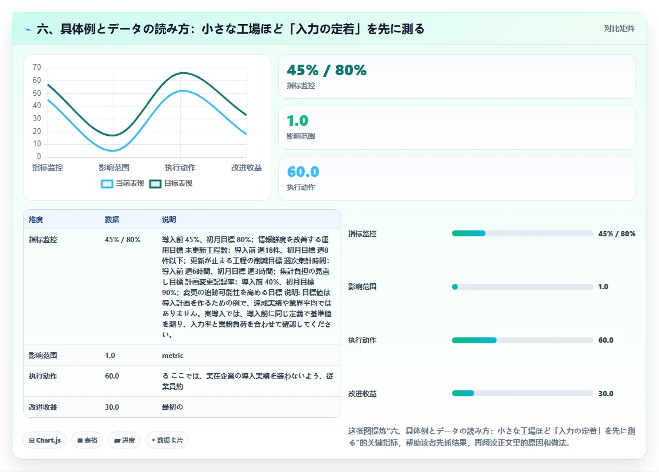Toggle the 目标表现 legend swatch
This screenshot has height=472, width=659.
pos(155,183)
